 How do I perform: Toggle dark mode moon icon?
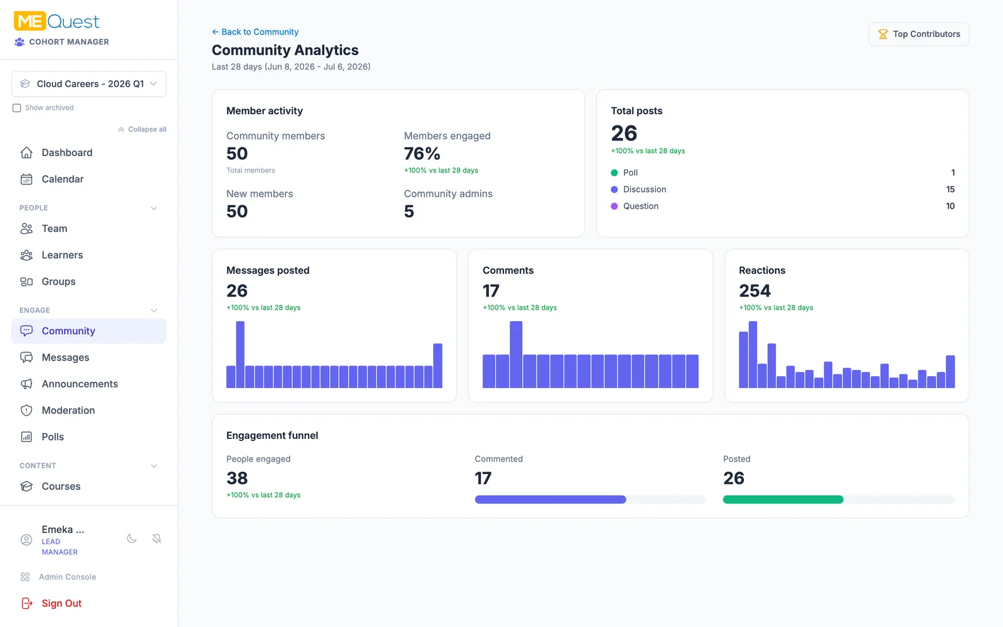click(132, 539)
